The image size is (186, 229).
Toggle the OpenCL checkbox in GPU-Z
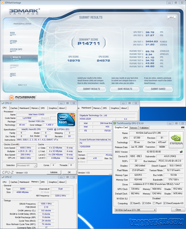131,203
